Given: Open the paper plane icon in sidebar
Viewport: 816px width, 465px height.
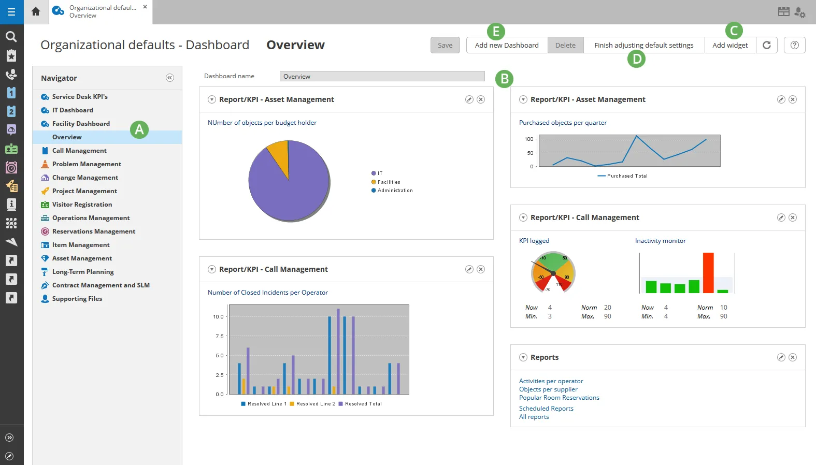Looking at the screenshot, I should (x=11, y=242).
